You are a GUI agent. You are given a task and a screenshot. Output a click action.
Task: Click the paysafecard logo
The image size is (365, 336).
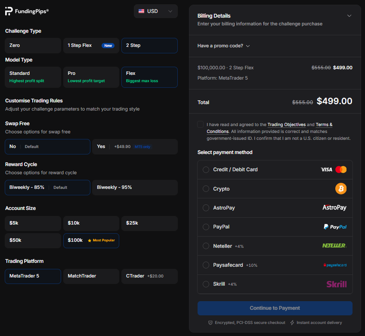click(335, 265)
